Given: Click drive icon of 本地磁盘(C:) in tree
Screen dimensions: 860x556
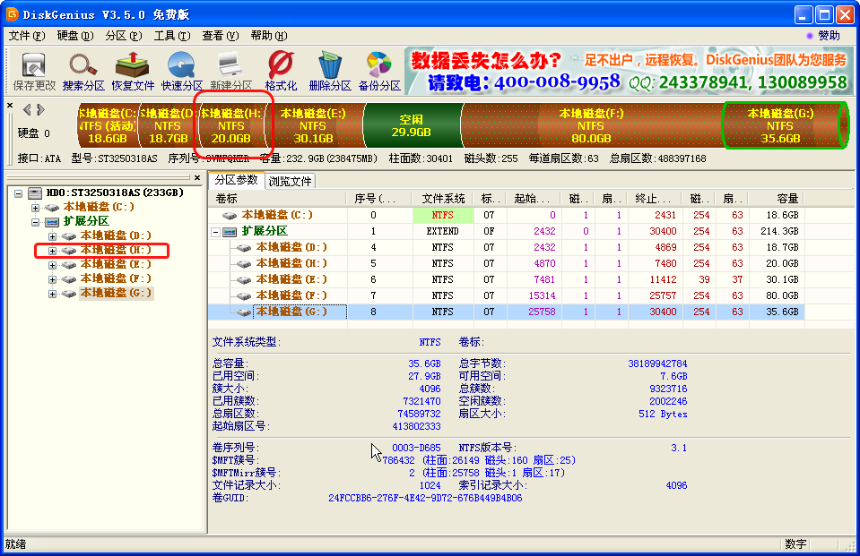Looking at the screenshot, I should 52,207.
